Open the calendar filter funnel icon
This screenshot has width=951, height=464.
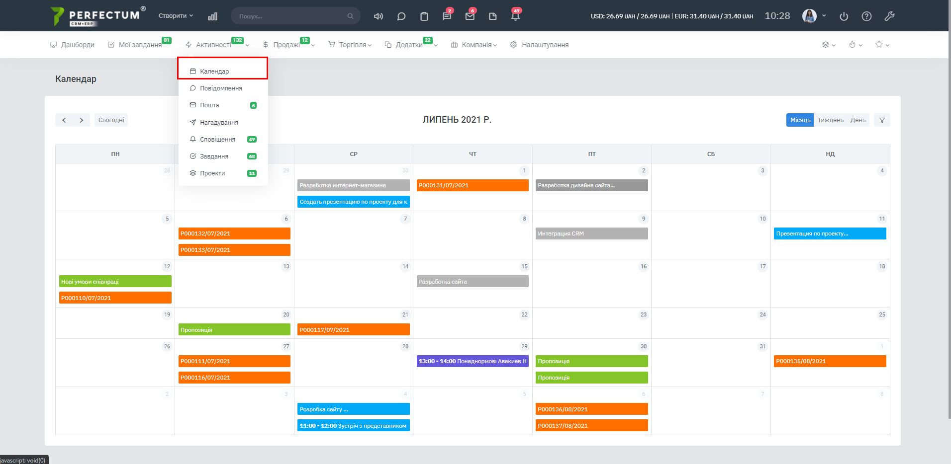coord(882,120)
